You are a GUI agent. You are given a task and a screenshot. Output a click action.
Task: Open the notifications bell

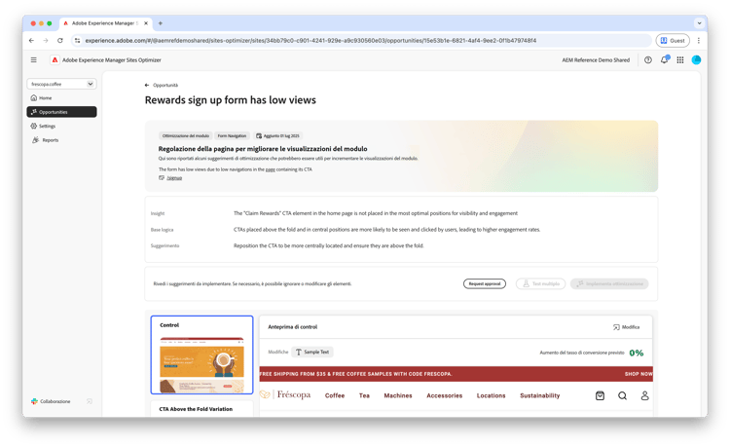[665, 59]
